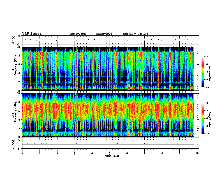Click the "4" kHz tick on ch.1 axis

[x=20, y=73]
